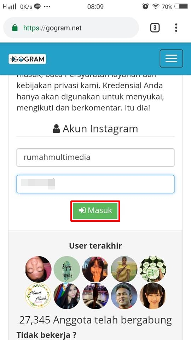Focus the Instagram password field
The width and height of the screenshot is (191, 340).
95,184
